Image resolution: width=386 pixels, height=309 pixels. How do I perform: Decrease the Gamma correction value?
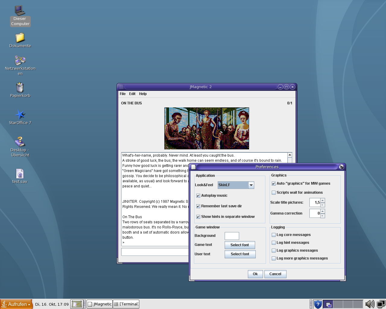pyautogui.click(x=323, y=216)
